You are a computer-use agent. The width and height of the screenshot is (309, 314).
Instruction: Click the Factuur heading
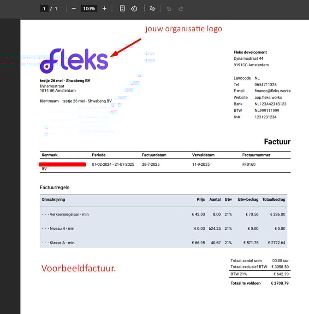[277, 141]
